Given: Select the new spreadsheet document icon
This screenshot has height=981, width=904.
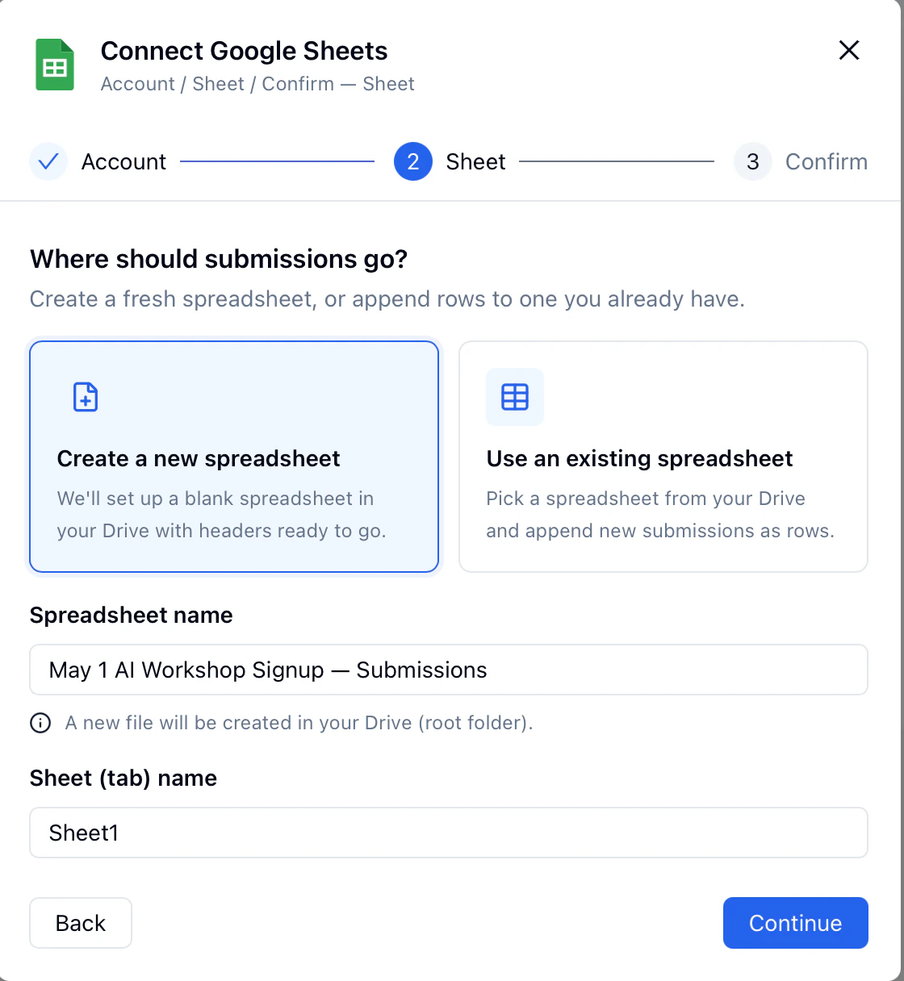Looking at the screenshot, I should point(85,397).
